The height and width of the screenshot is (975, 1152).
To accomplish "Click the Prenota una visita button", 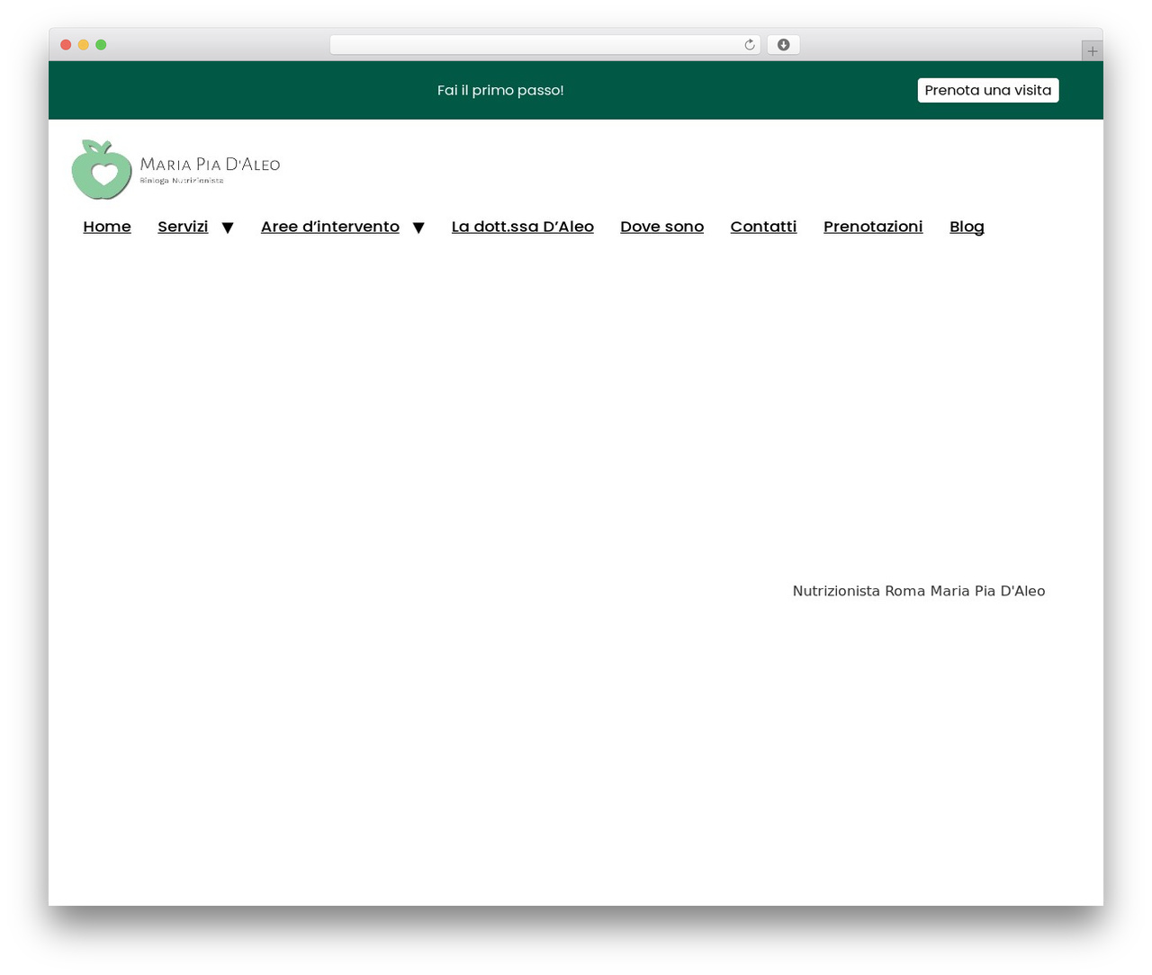I will point(988,90).
